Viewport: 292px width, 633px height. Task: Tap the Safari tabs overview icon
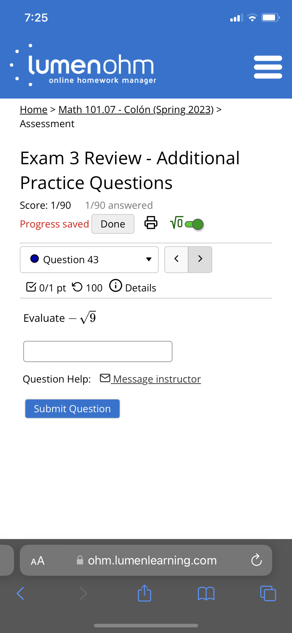pos(268,593)
